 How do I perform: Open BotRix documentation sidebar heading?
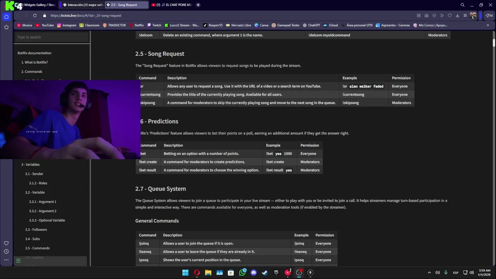click(x=34, y=53)
